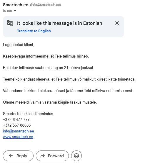Click the phone number +372 6 477 777
145x167 pixels.
pos(16,119)
